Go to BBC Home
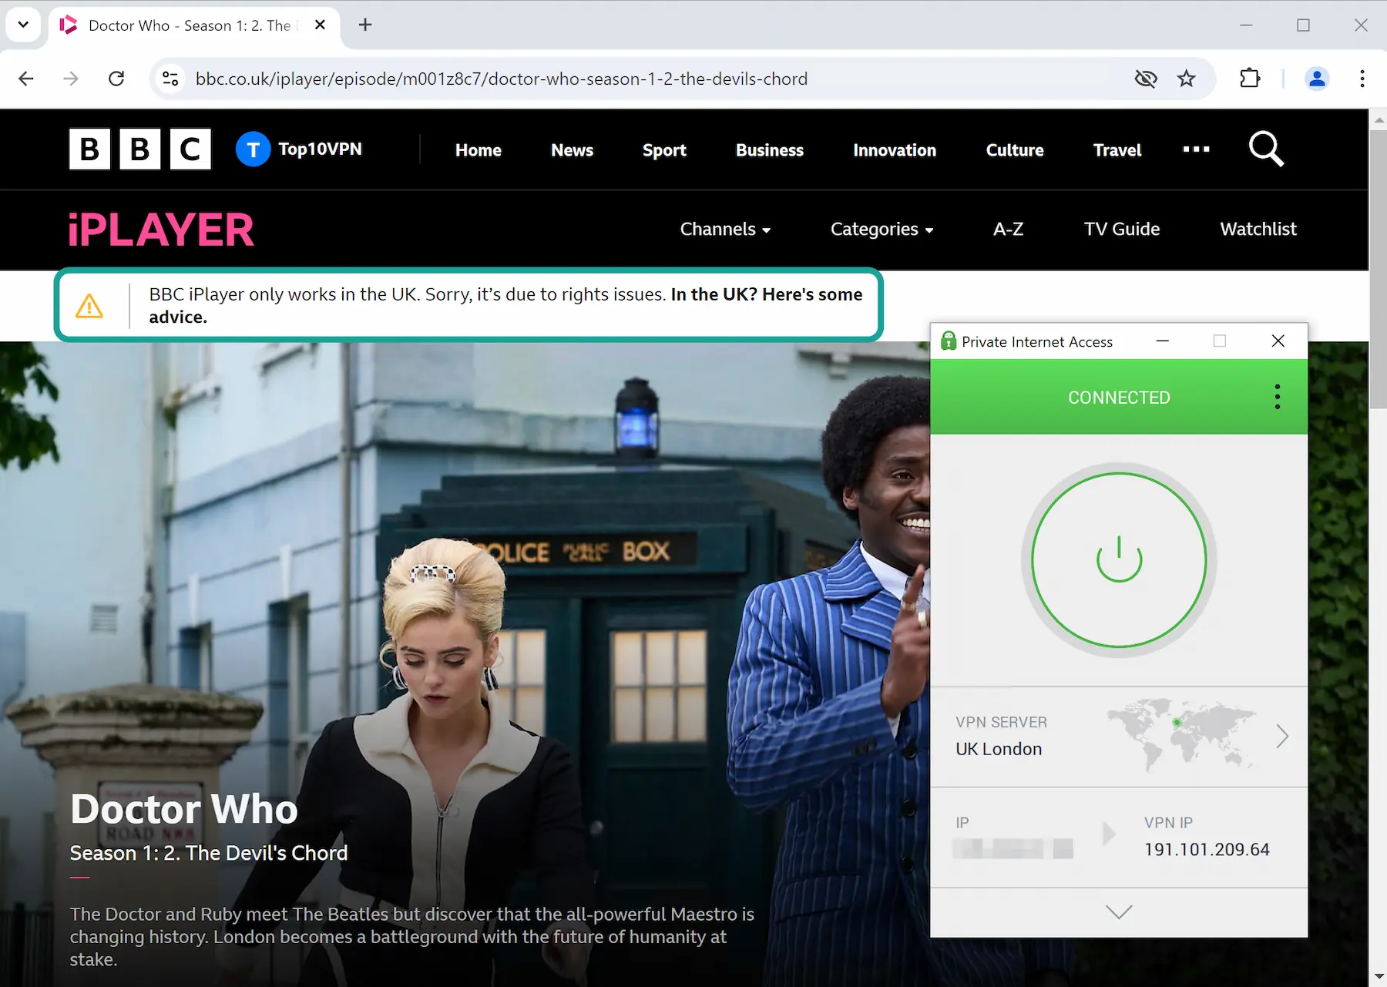1387x987 pixels. point(478,150)
